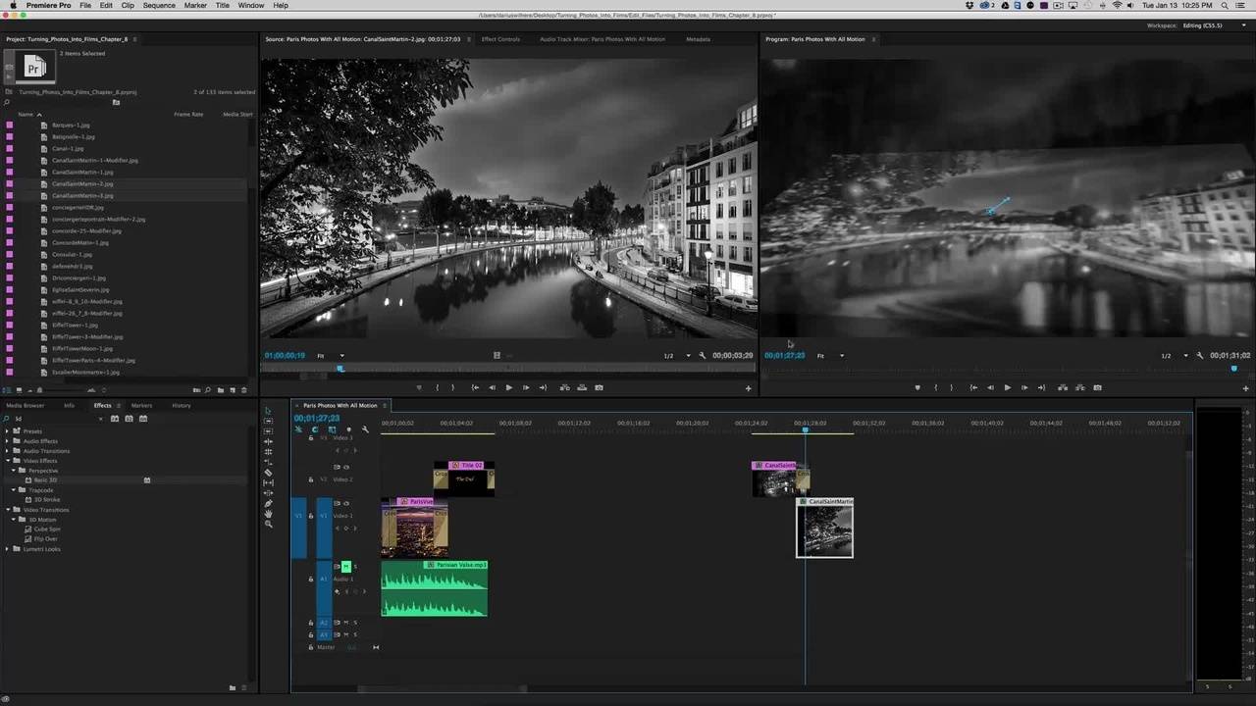The height and width of the screenshot is (706, 1256).
Task: Play the Program monitor
Action: (1007, 387)
